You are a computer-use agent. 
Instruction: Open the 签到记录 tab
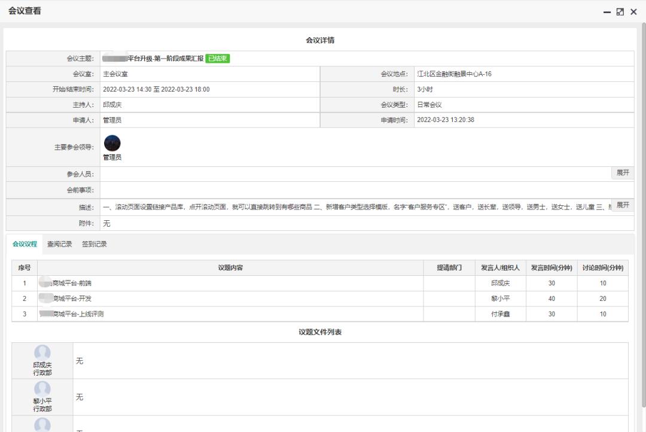click(93, 244)
